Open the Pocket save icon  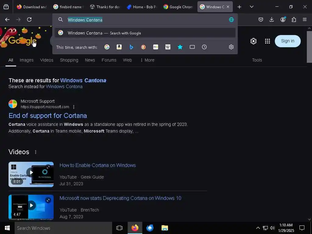(x=261, y=19)
